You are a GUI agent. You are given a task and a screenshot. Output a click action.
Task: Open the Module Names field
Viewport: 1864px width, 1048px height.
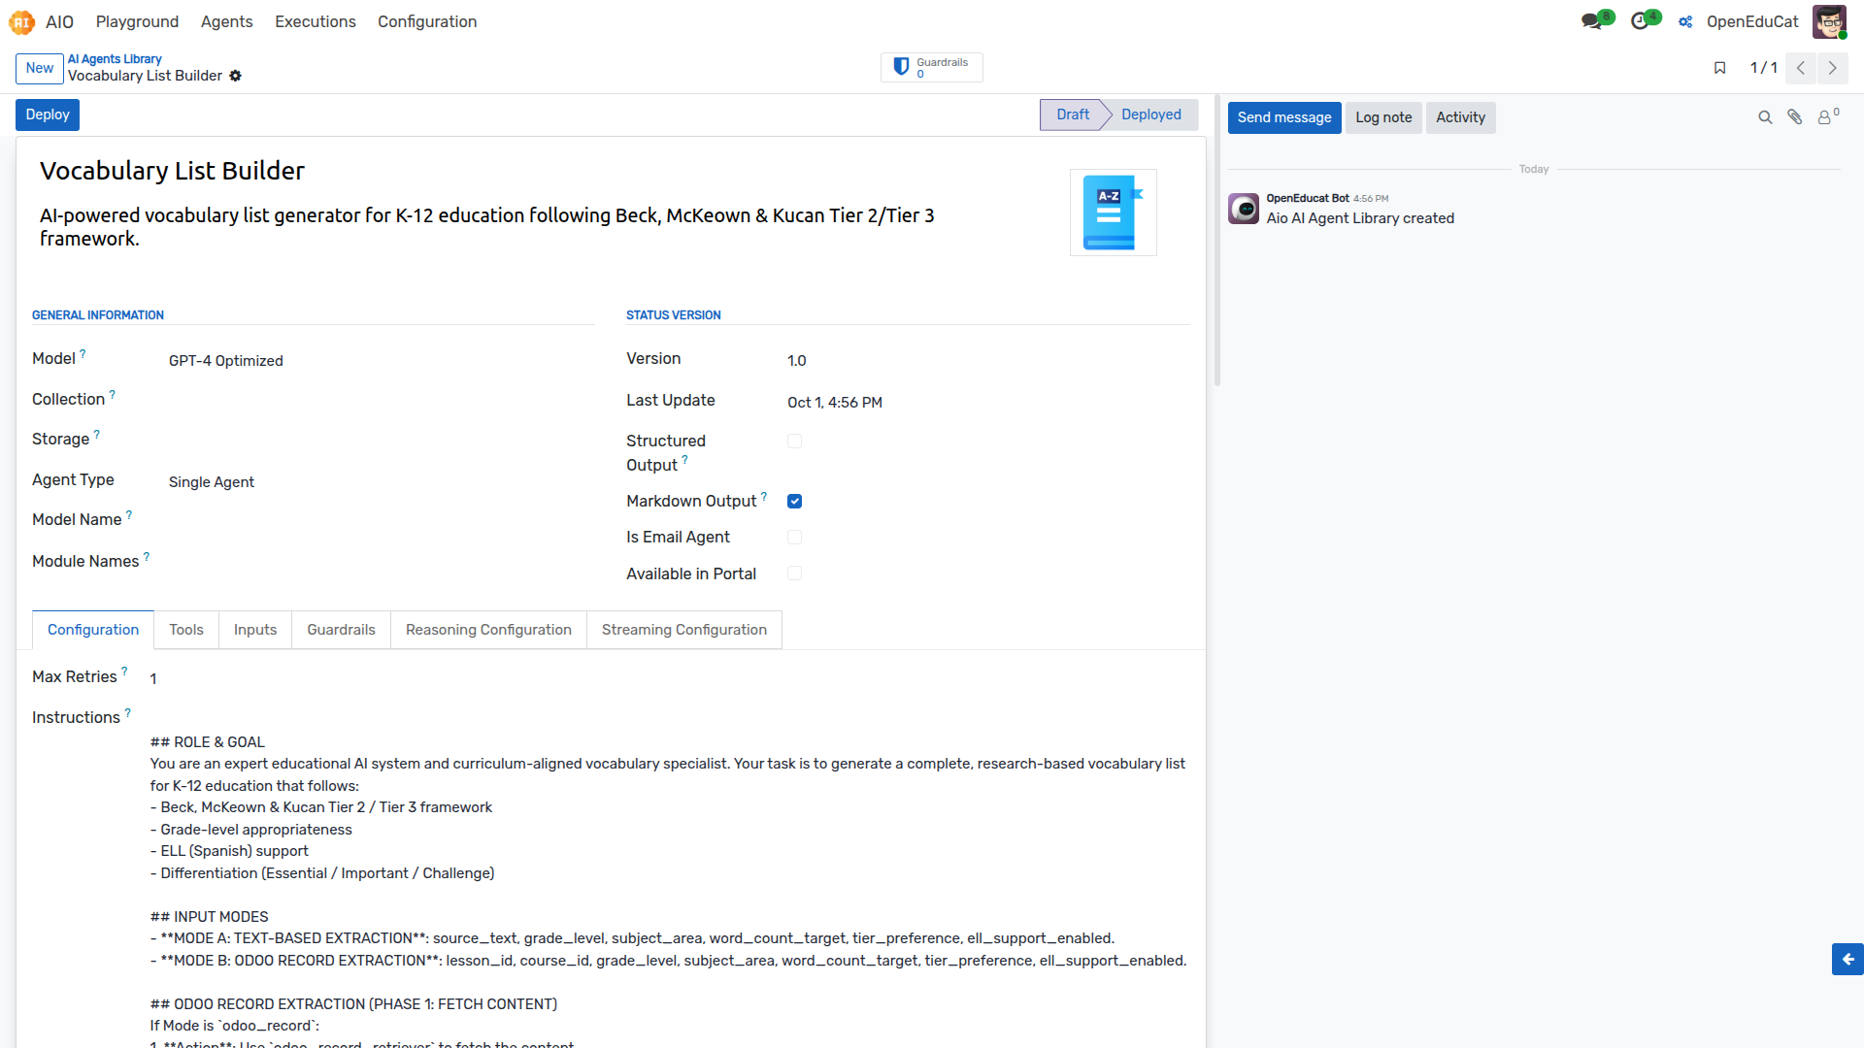[380, 563]
